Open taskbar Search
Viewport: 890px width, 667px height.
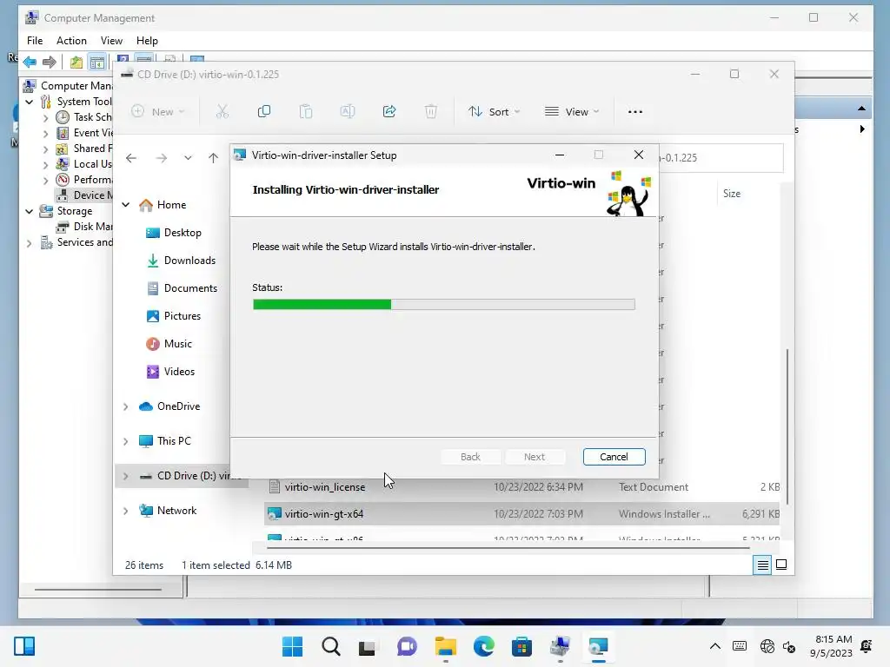[x=330, y=646]
